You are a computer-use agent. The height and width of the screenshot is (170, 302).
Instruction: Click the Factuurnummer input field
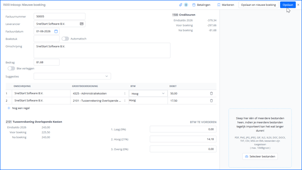[x=60, y=16]
